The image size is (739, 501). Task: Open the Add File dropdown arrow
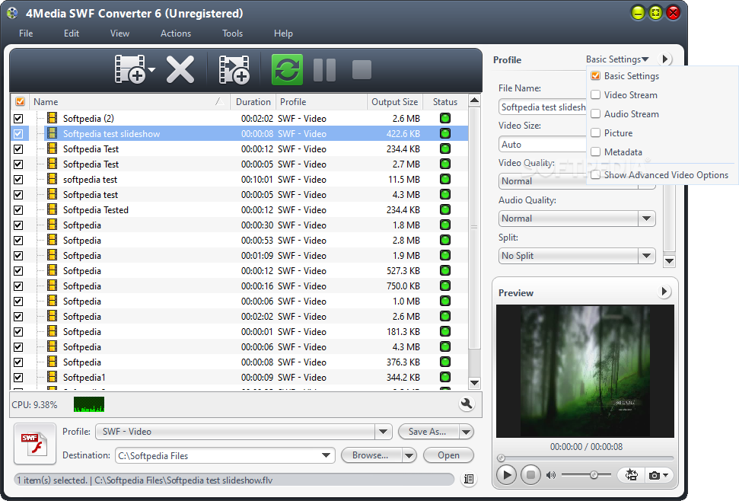pyautogui.click(x=151, y=70)
